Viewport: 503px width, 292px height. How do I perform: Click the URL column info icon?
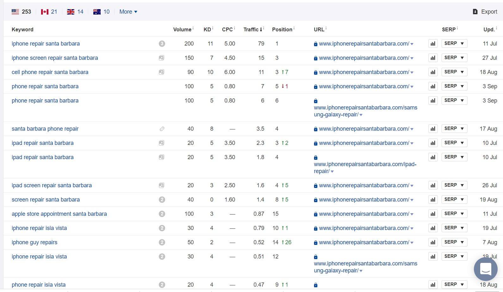(x=326, y=28)
